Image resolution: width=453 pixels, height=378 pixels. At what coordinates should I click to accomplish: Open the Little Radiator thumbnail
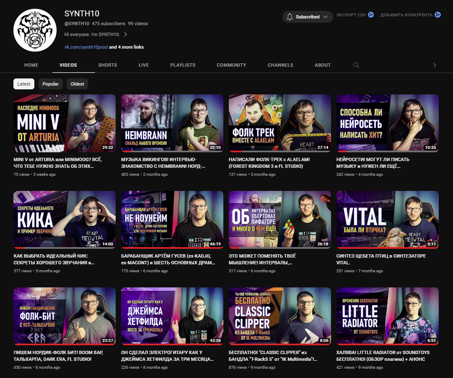[388, 316]
